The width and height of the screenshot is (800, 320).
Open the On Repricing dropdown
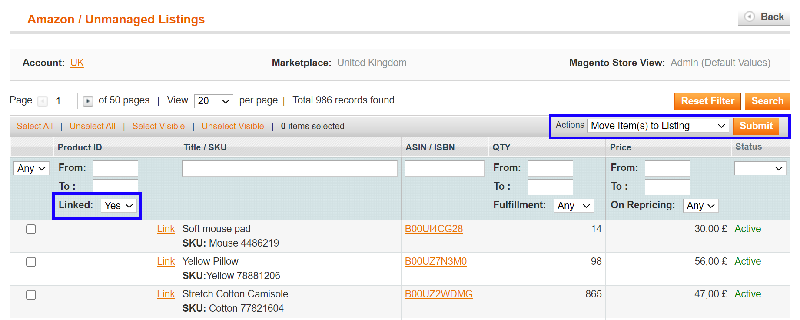pos(700,206)
